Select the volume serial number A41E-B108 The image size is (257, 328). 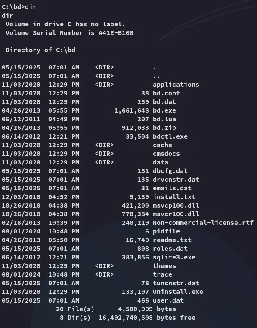(x=116, y=33)
